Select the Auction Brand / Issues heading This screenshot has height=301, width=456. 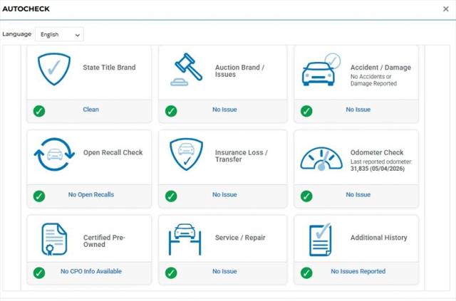point(239,71)
